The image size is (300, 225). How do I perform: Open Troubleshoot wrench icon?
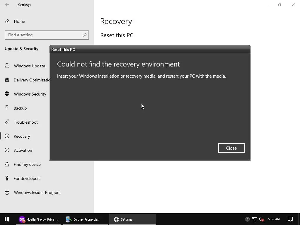coord(7,122)
